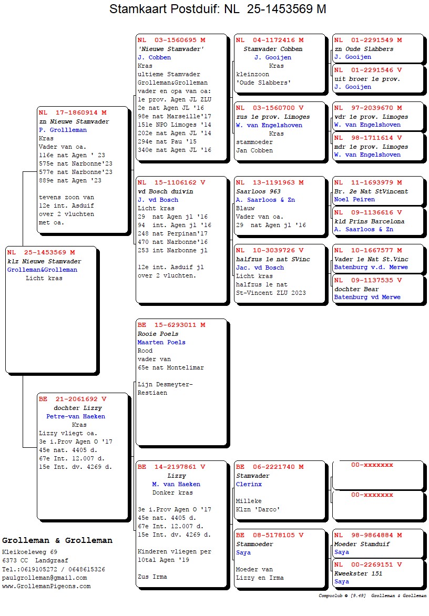Select the "Kweekster 151" card title
Viewport: 429px width, 616px height.
coord(358,573)
